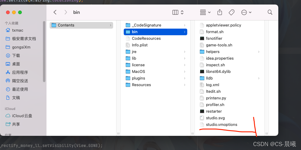
Task: Go forward with the Finder forward arrow
Action: click(x=66, y=12)
